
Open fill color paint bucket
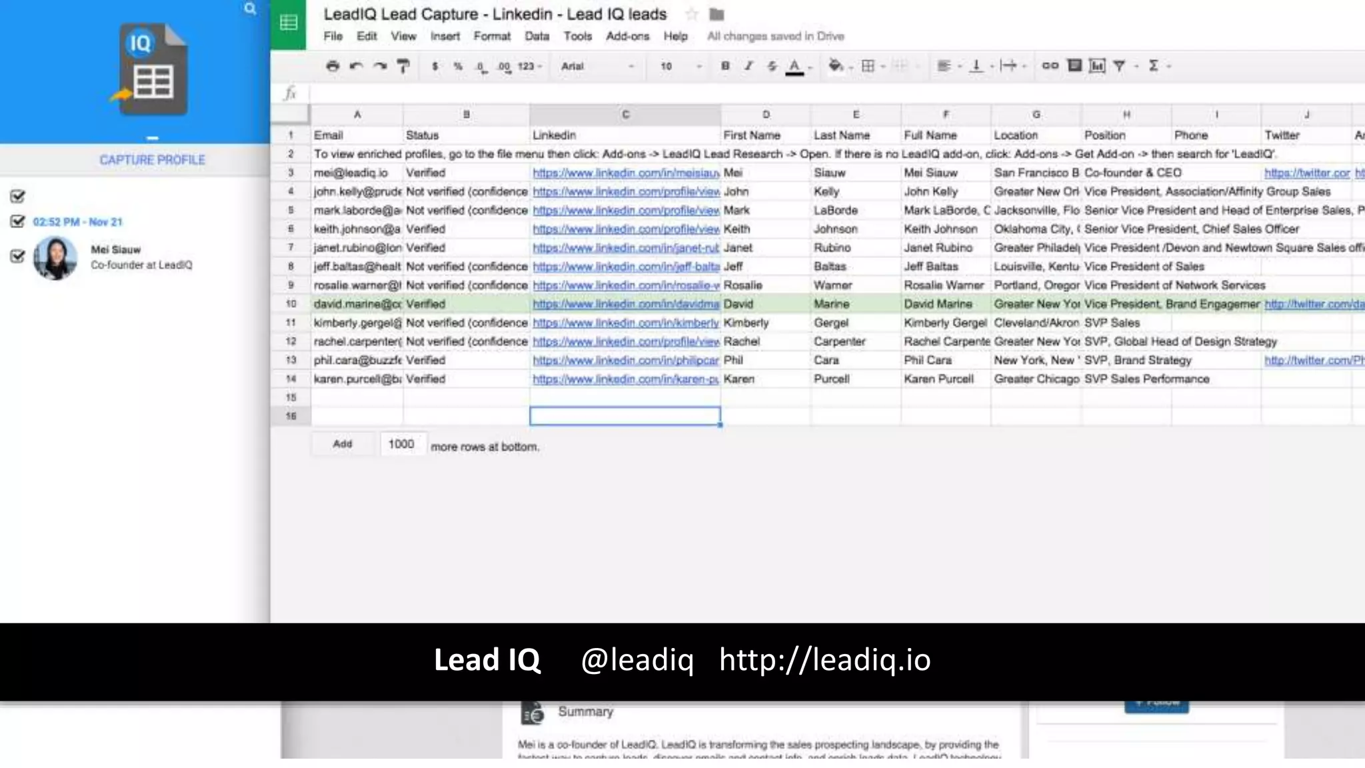834,65
